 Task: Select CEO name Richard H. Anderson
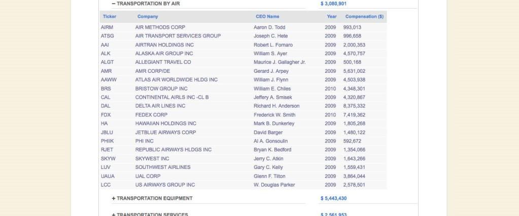point(276,106)
